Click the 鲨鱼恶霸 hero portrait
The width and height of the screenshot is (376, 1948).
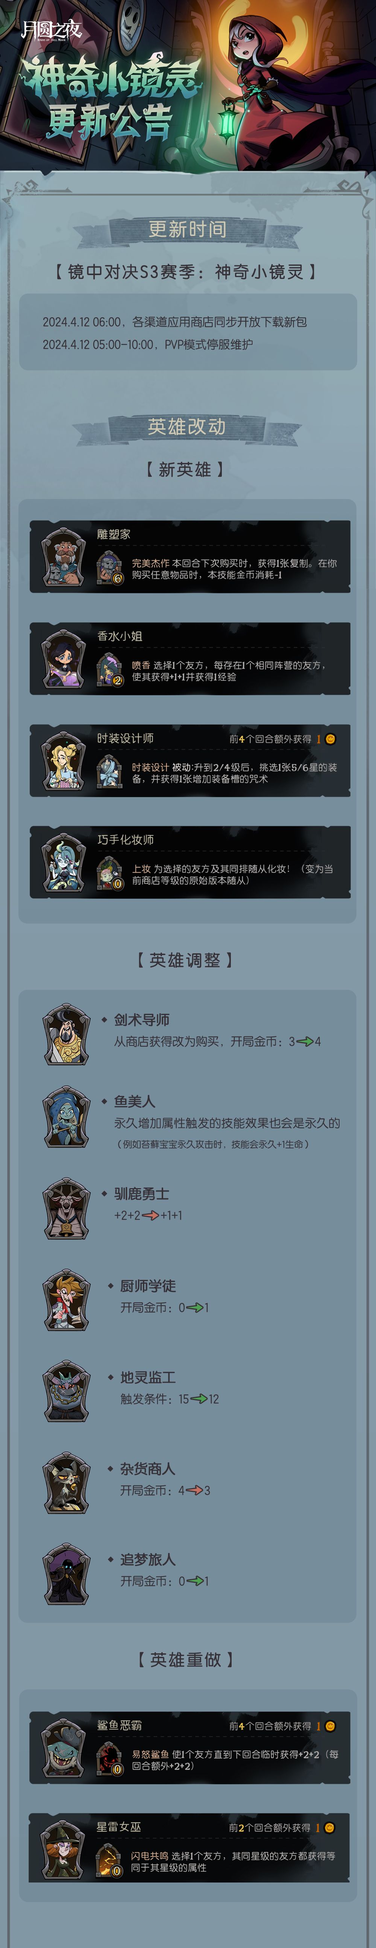click(64, 1748)
